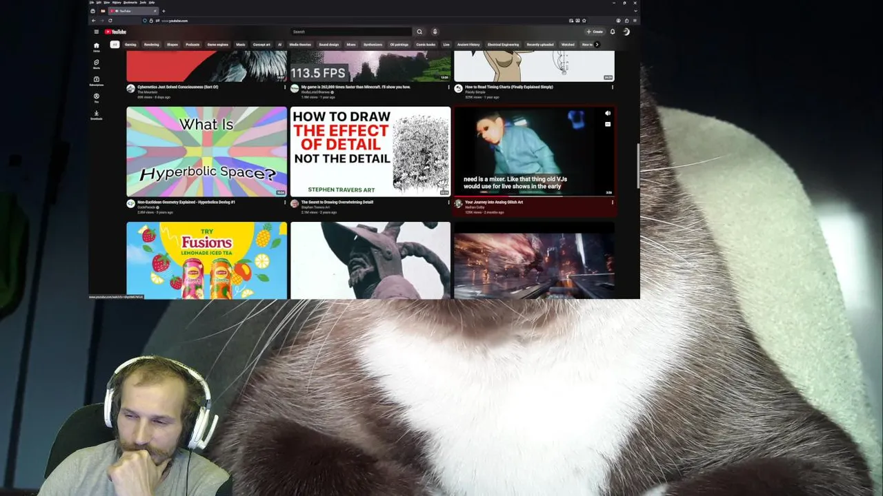883x496 pixels.
Task: Select the Electrical Engineering filter chip
Action: (x=503, y=45)
